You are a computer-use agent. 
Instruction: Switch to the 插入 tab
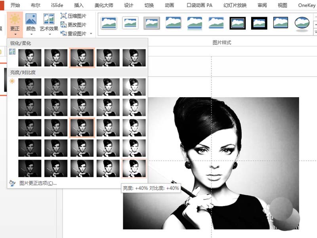(x=78, y=5)
